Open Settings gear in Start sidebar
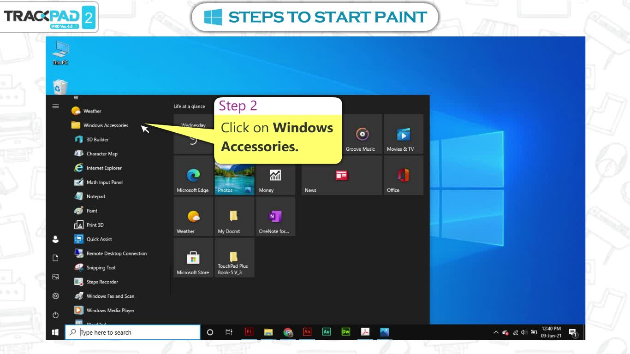630x354 pixels. coord(55,296)
